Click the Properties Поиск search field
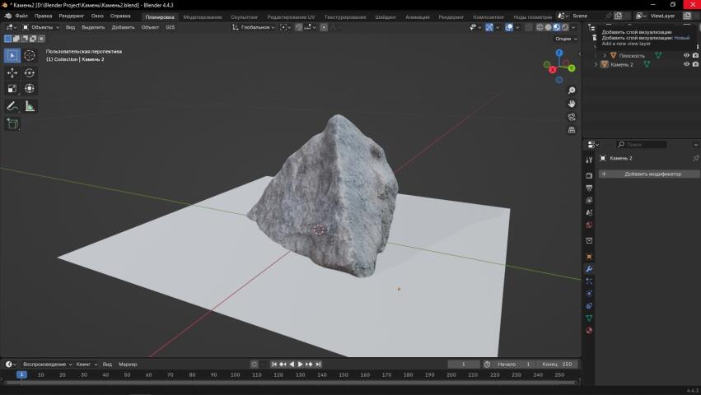701x395 pixels. 642,144
